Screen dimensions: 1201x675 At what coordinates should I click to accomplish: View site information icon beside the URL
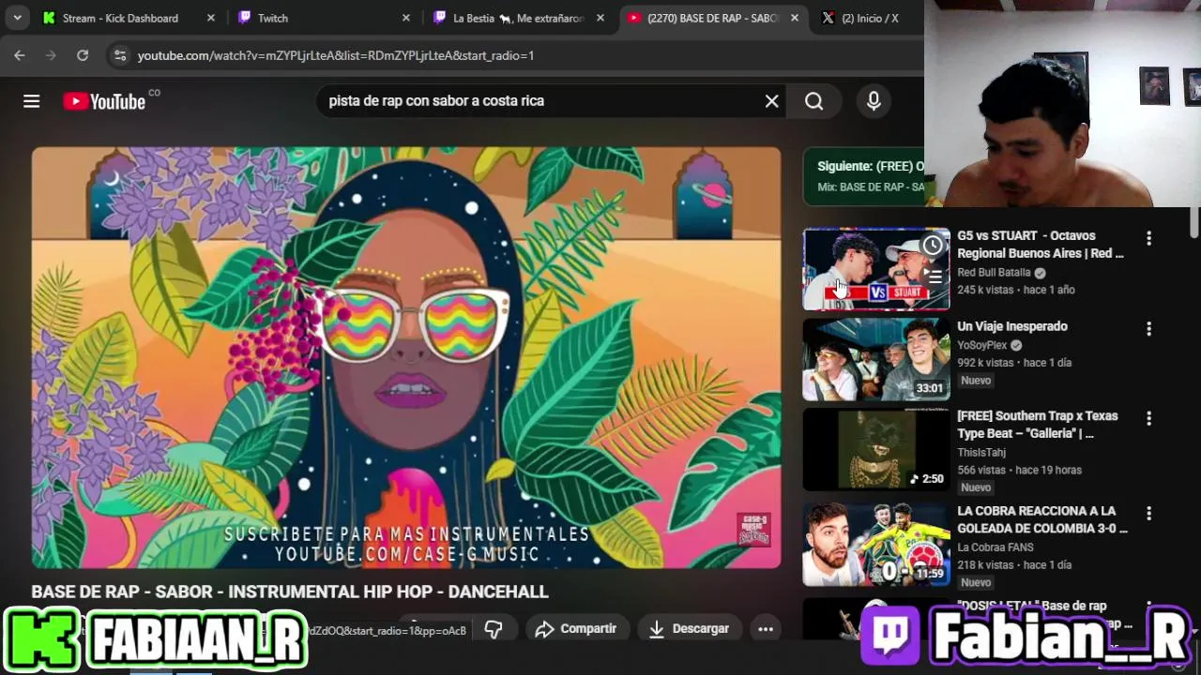tap(119, 55)
